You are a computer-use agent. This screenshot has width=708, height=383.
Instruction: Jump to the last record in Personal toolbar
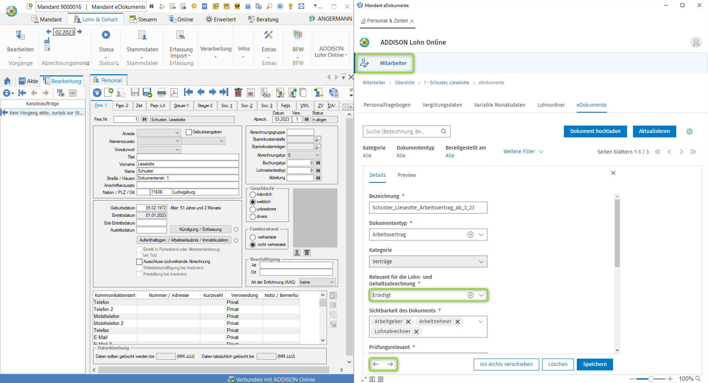click(224, 92)
